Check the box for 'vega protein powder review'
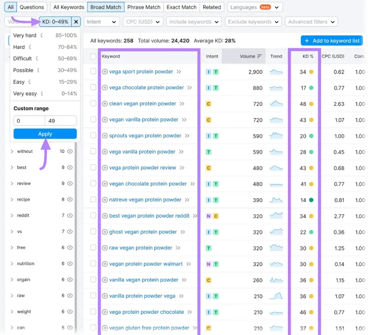Image resolution: width=368 pixels, height=335 pixels. coord(93,168)
